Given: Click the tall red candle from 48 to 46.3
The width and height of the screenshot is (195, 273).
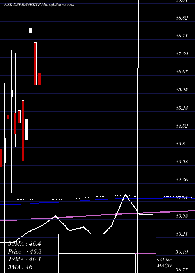Looking at the screenshot, I should (x=35, y=64).
